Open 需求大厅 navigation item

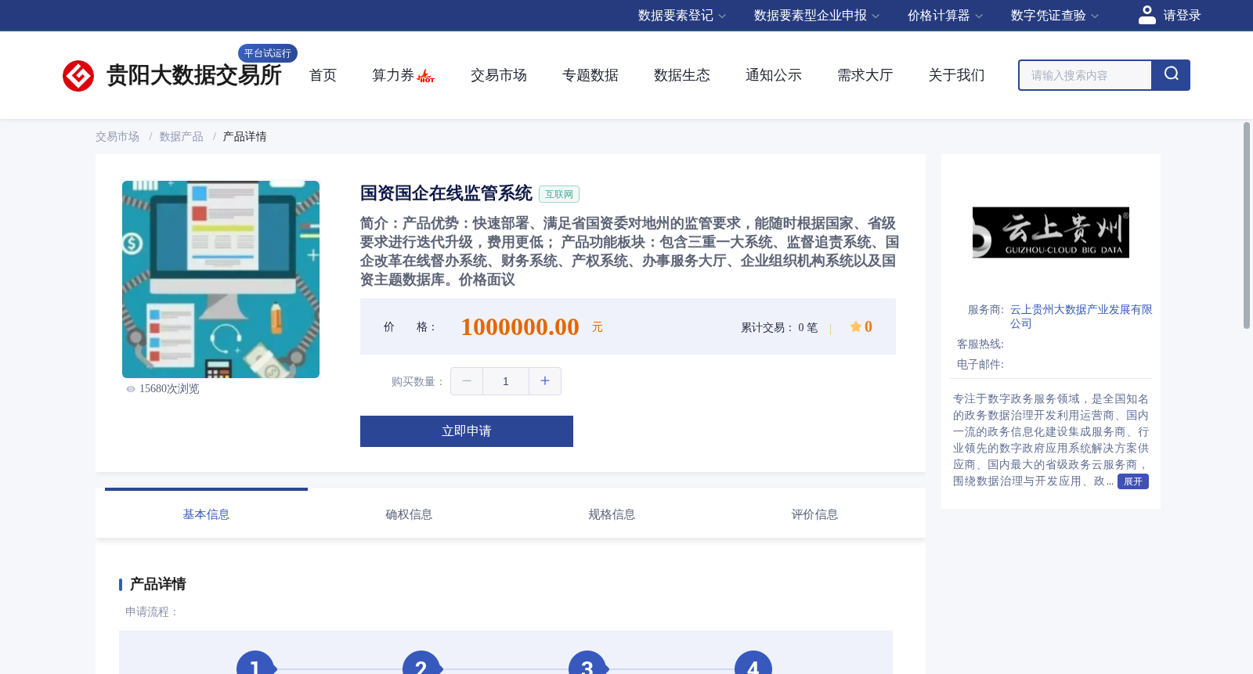pyautogui.click(x=865, y=75)
